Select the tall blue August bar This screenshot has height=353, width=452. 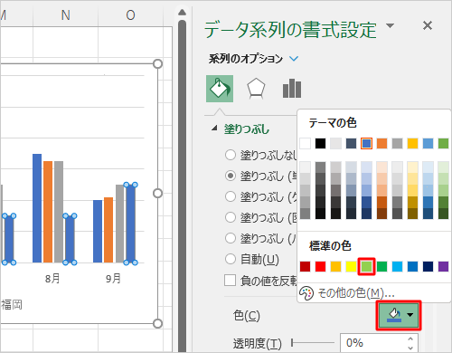pos(37,208)
